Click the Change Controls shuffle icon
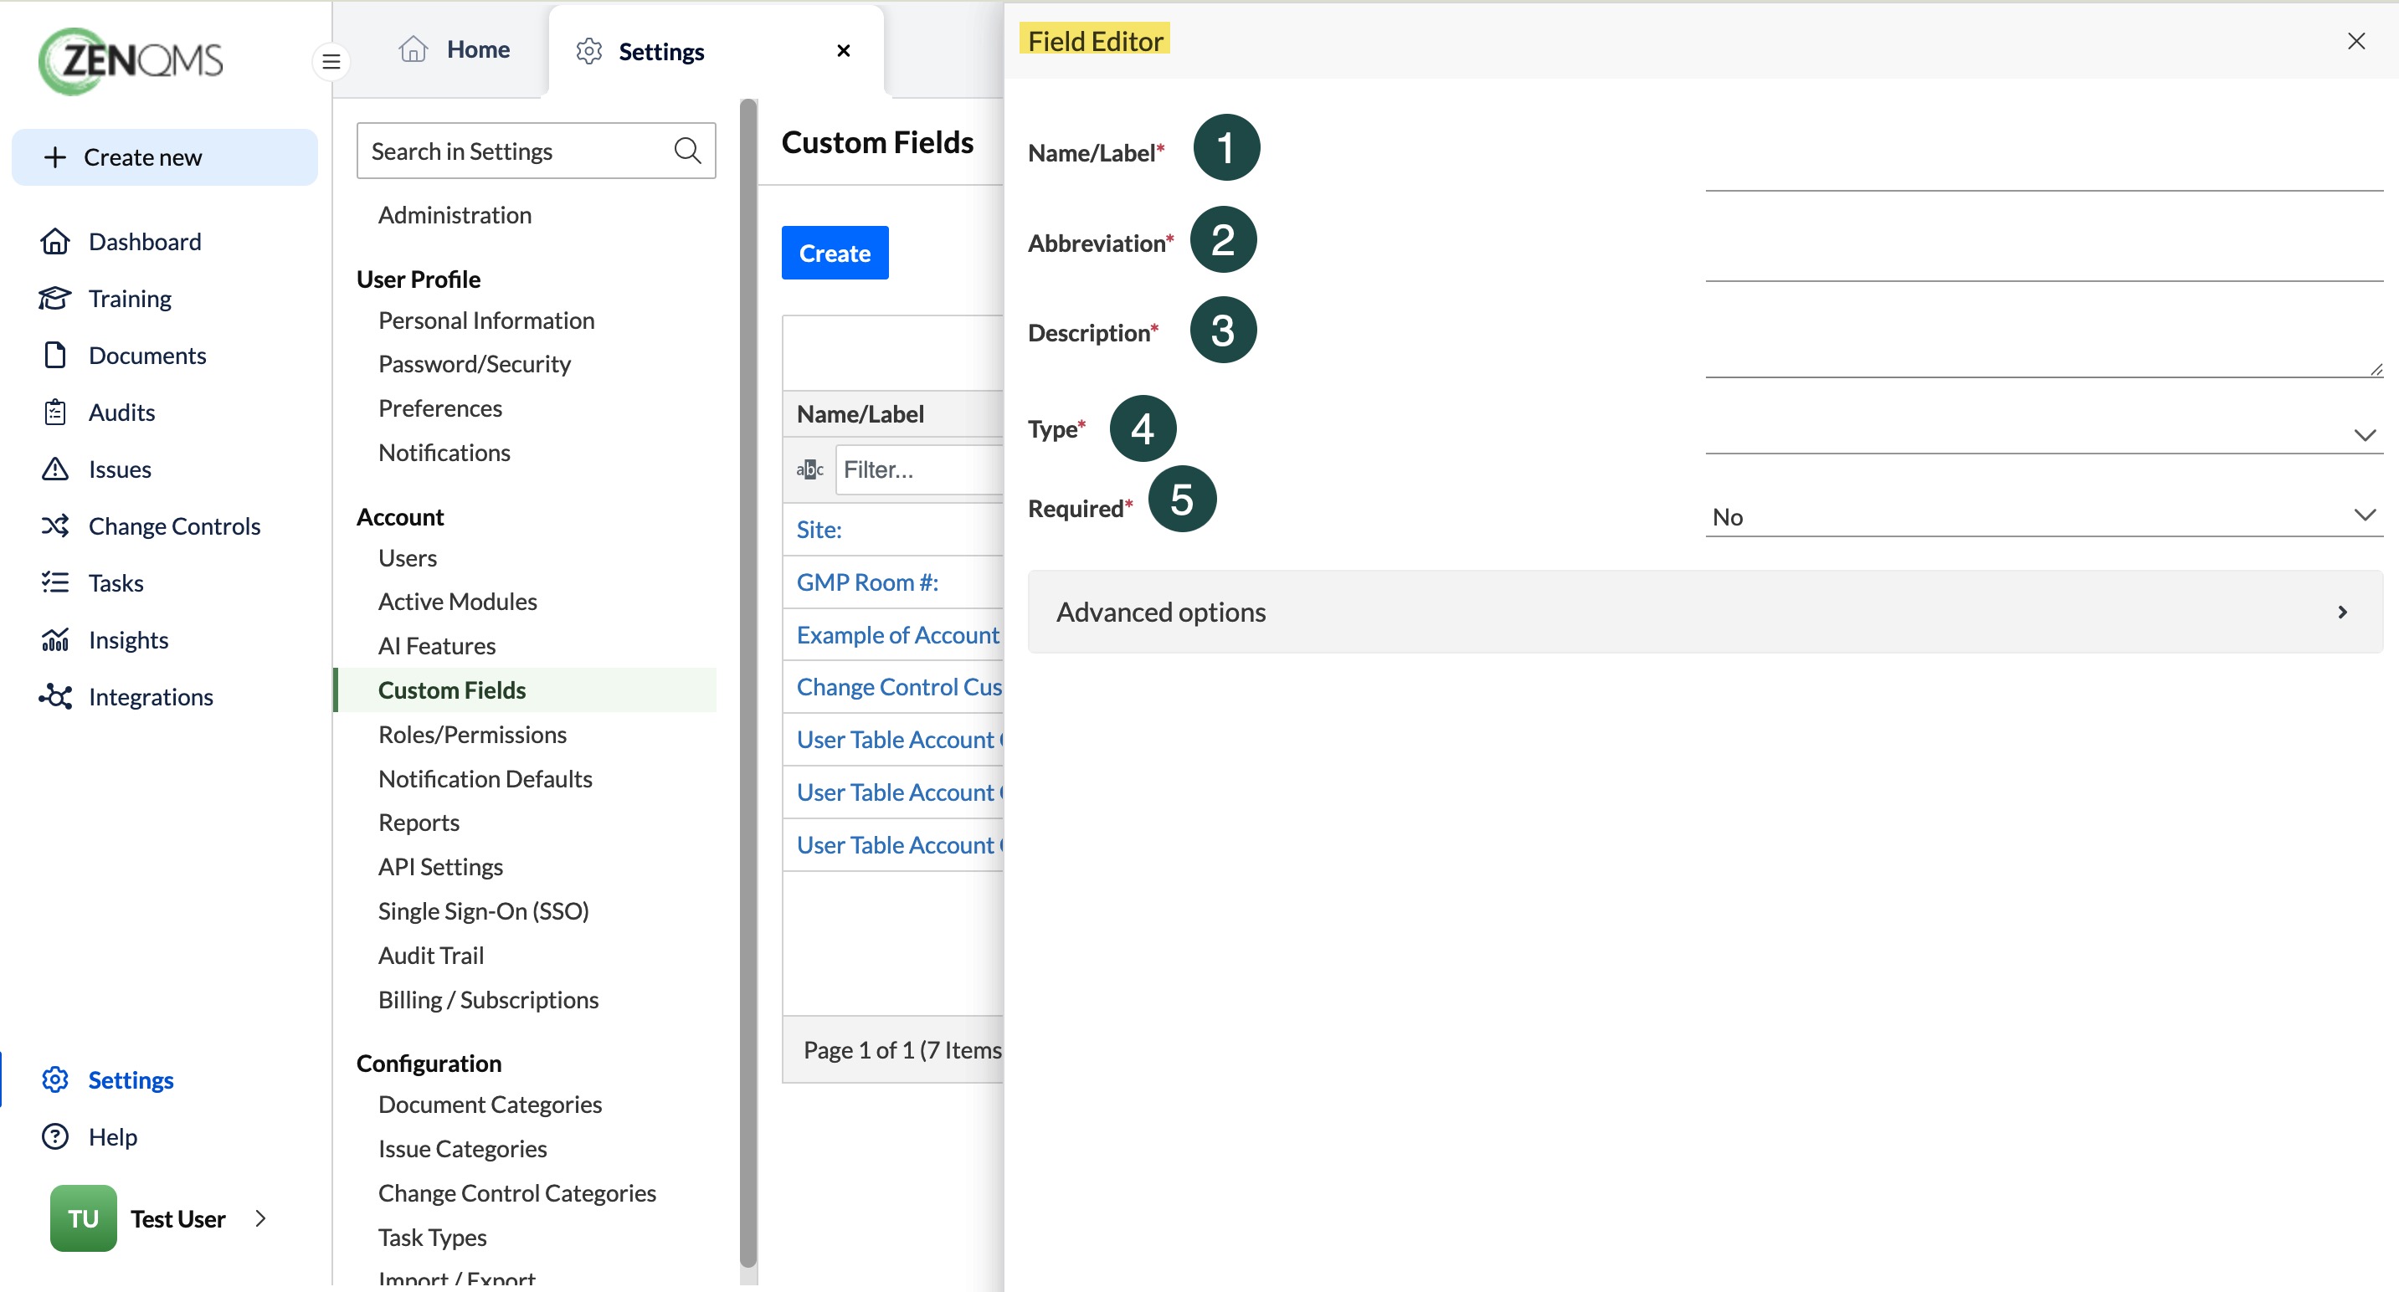This screenshot has width=2399, height=1292. coord(55,526)
